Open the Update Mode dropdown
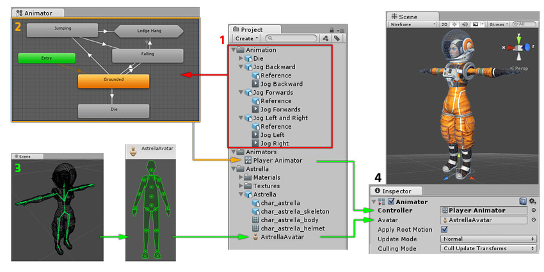This screenshot has width=544, height=272. click(x=488, y=239)
